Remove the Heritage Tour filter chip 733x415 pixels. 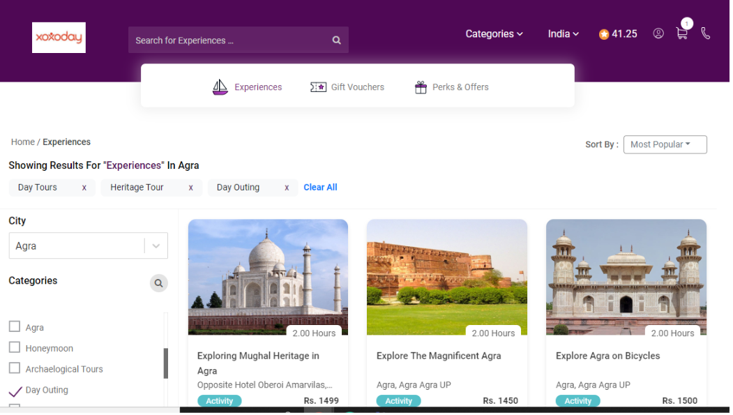click(x=192, y=188)
